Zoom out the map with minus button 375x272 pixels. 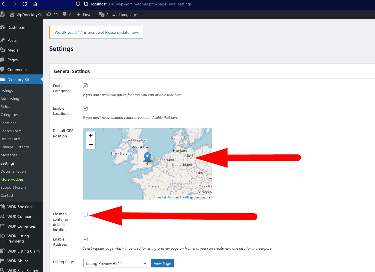click(x=91, y=145)
